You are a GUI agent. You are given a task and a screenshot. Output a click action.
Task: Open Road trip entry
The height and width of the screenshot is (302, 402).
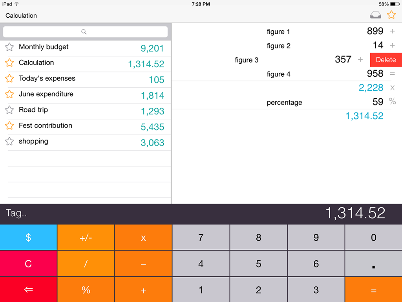point(85,111)
